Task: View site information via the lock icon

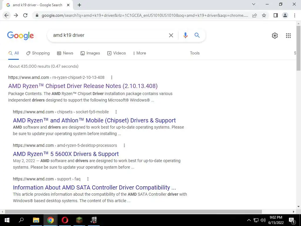Action: [x=37, y=15]
